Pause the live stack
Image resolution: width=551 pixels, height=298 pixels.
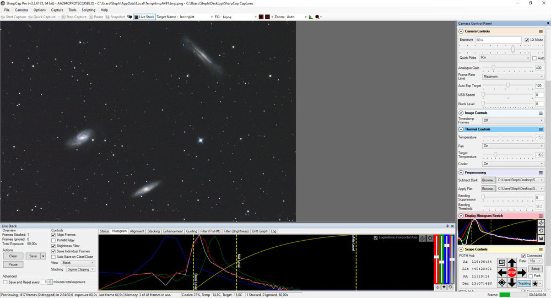(13, 264)
